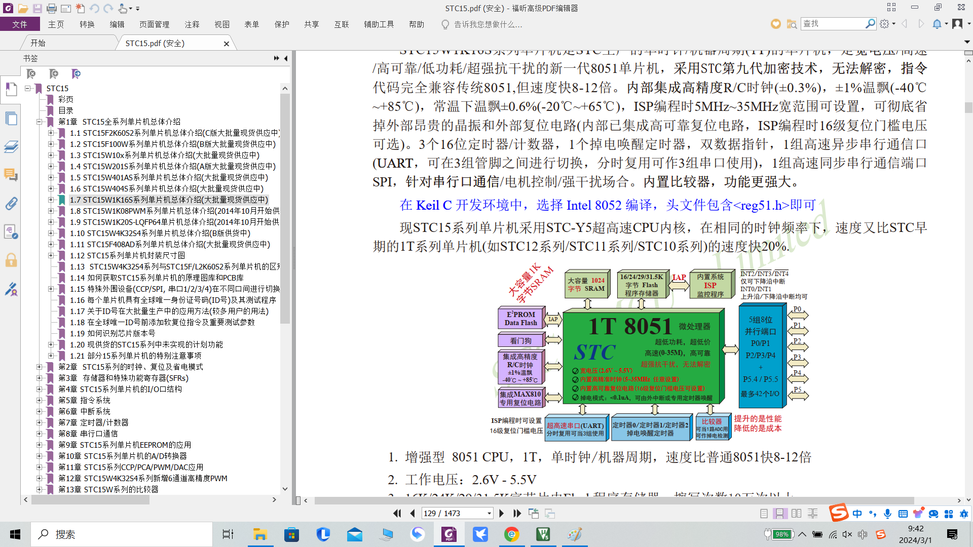
Task: Click the Redo arrow icon
Action: [108, 8]
